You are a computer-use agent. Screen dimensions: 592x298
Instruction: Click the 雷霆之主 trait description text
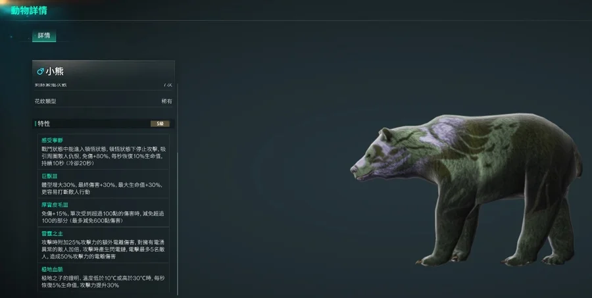pos(103,249)
